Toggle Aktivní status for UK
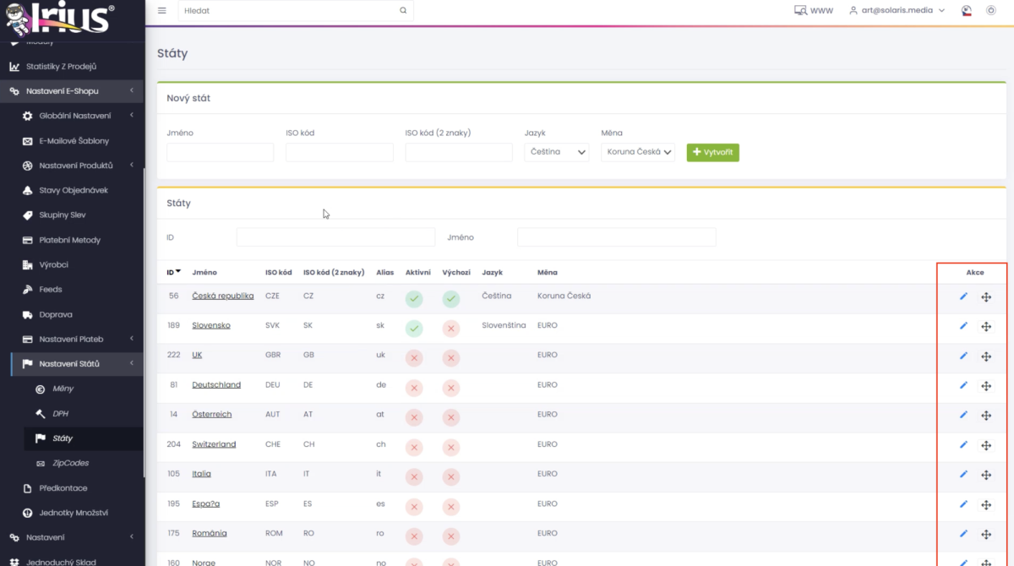1014x566 pixels. [414, 358]
